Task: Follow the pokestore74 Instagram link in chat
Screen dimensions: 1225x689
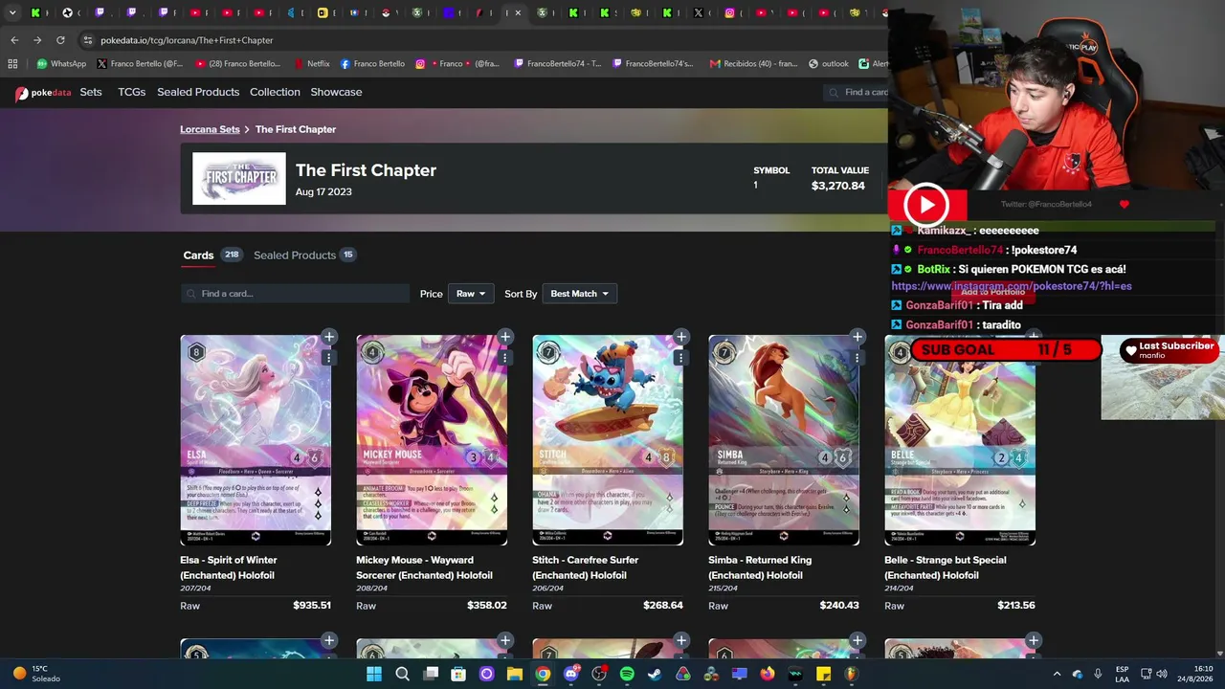Action: [1012, 286]
